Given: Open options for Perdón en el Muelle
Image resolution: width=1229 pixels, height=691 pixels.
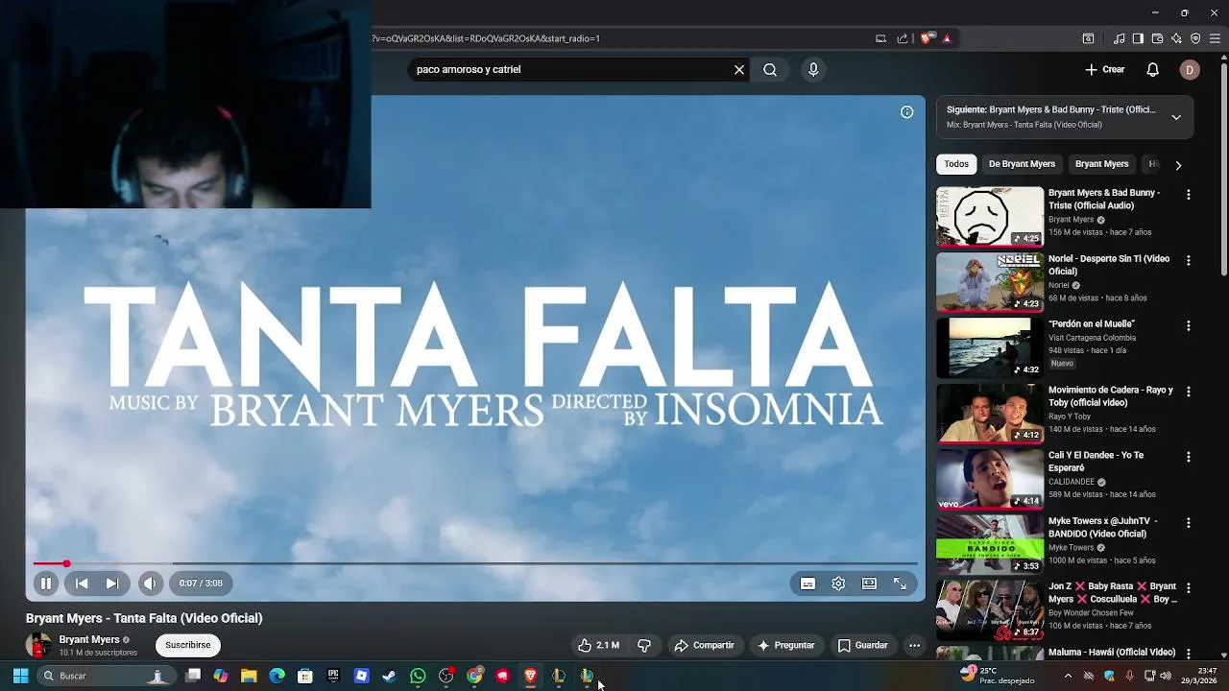Looking at the screenshot, I should (x=1189, y=325).
